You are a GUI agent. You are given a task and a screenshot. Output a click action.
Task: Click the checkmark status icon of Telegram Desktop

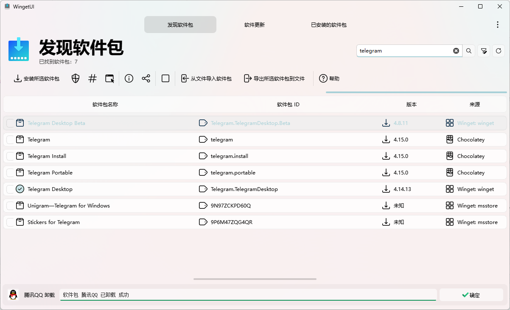(x=20, y=189)
